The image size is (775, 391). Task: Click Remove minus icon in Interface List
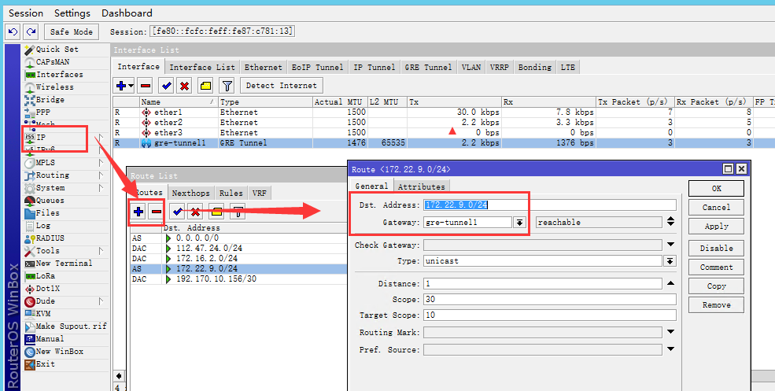tap(146, 86)
